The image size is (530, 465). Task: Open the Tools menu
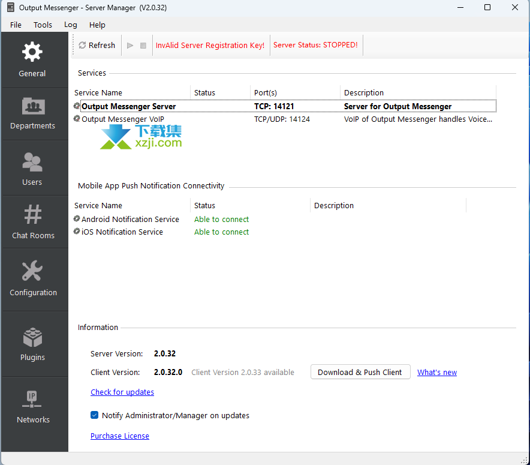click(43, 25)
